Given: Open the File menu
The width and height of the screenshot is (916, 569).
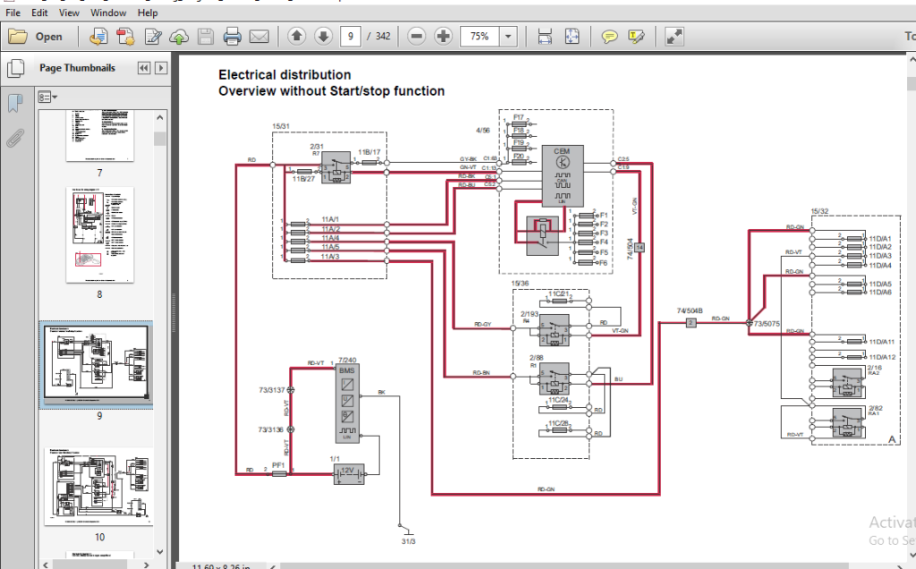Looking at the screenshot, I should click(x=13, y=13).
